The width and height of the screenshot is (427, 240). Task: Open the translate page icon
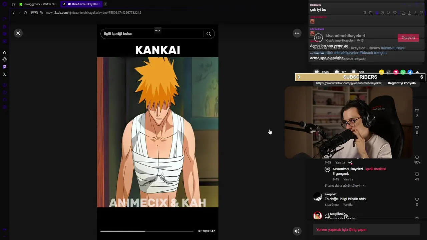click(x=383, y=13)
